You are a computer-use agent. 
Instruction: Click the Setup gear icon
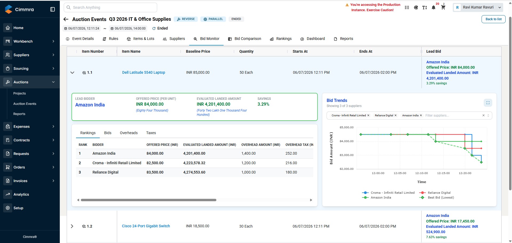pos(8,208)
